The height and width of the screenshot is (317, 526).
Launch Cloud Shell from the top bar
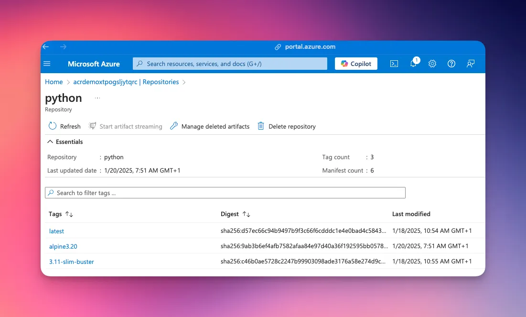point(394,64)
